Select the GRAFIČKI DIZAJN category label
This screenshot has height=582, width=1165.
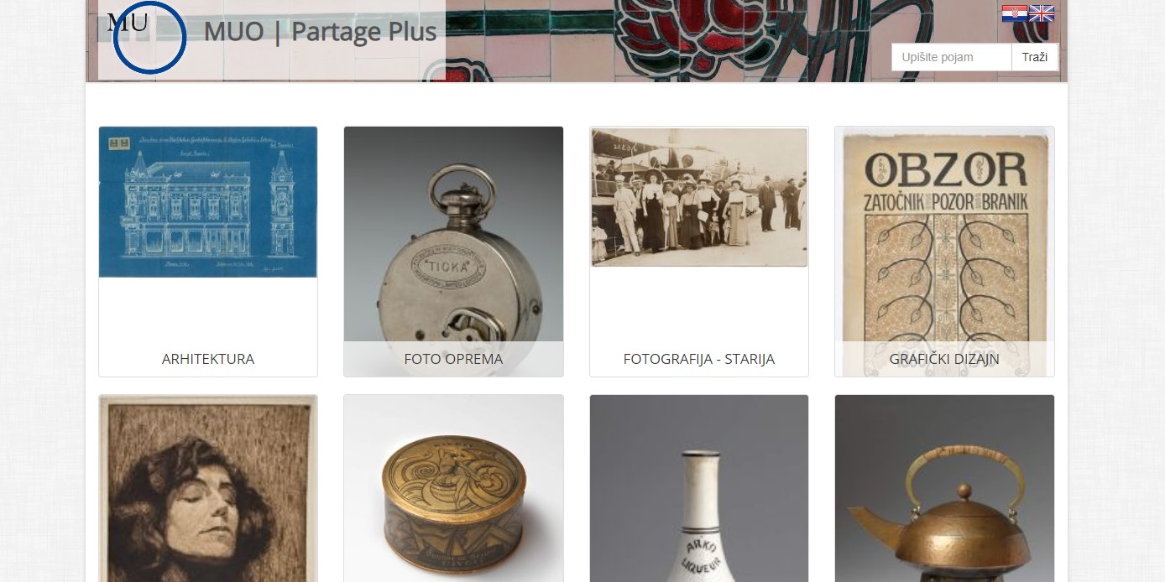[944, 359]
